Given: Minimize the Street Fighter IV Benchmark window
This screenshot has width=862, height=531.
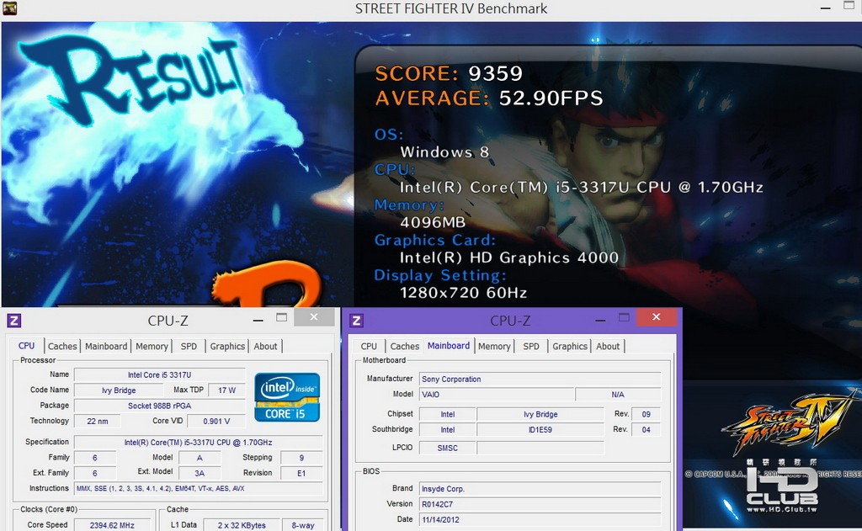Looking at the screenshot, I should coord(825,8).
